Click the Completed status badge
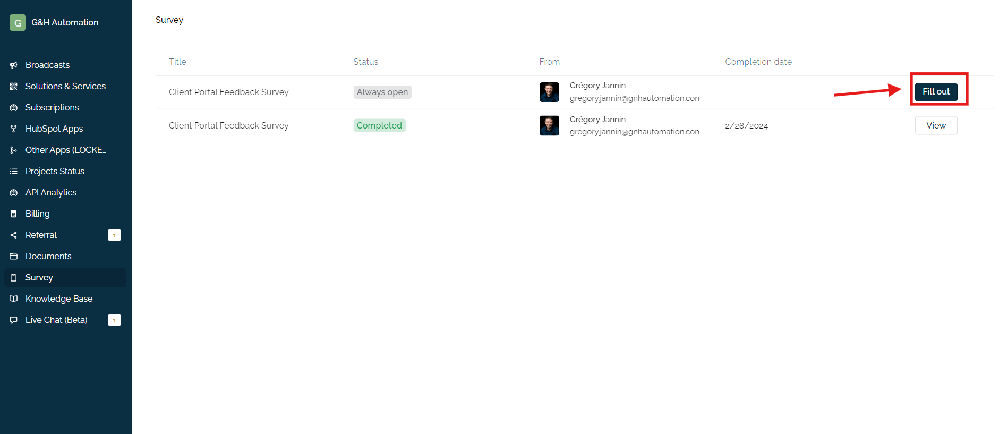Viewport: 1008px width, 434px height. tap(379, 125)
